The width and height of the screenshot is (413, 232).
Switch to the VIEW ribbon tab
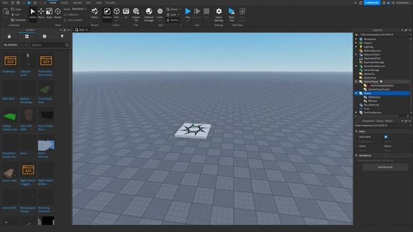[99, 3]
